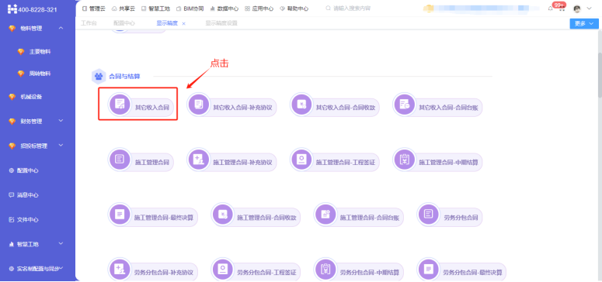Viewport: 602px width, 282px height.
Task: Switch to the 显示精度设置 tab
Action: 221,23
